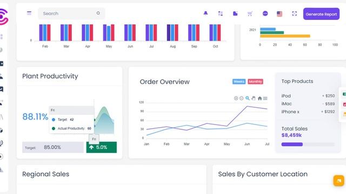Screen dimensions: 346x194
Task: Click the green 5.0% increase badge
Action: 102,147
